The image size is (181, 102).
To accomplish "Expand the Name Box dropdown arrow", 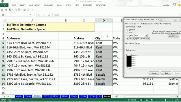I will tap(31, 15).
